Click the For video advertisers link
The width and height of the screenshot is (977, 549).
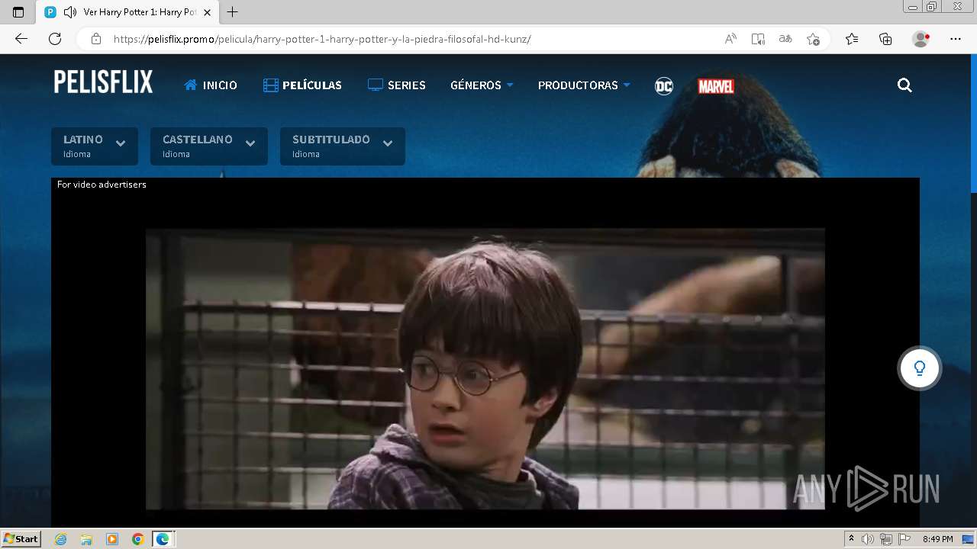[x=102, y=185]
